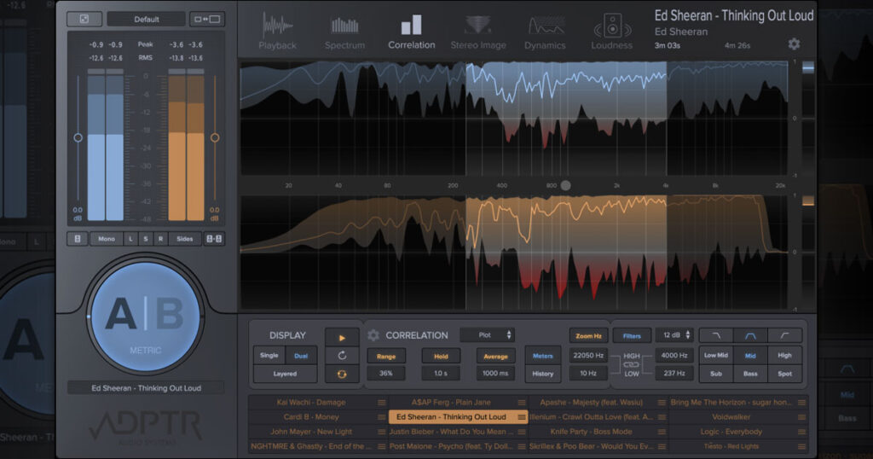Viewport: 873px width, 459px height.
Task: Open the Plot mode dropdown
Action: [x=487, y=334]
